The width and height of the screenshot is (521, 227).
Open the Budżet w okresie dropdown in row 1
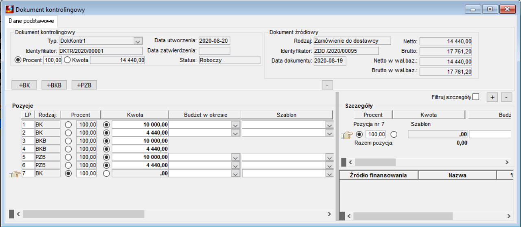(x=235, y=124)
